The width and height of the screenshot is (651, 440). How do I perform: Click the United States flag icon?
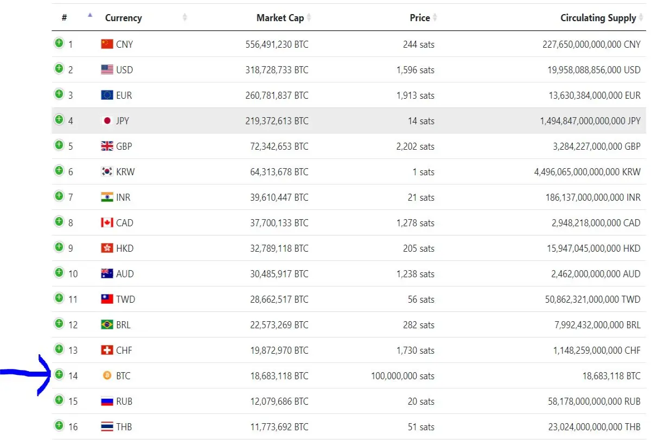[107, 69]
